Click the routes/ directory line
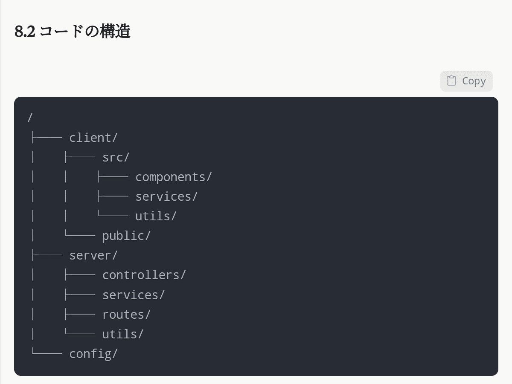Image resolution: width=512 pixels, height=384 pixels. click(x=127, y=314)
